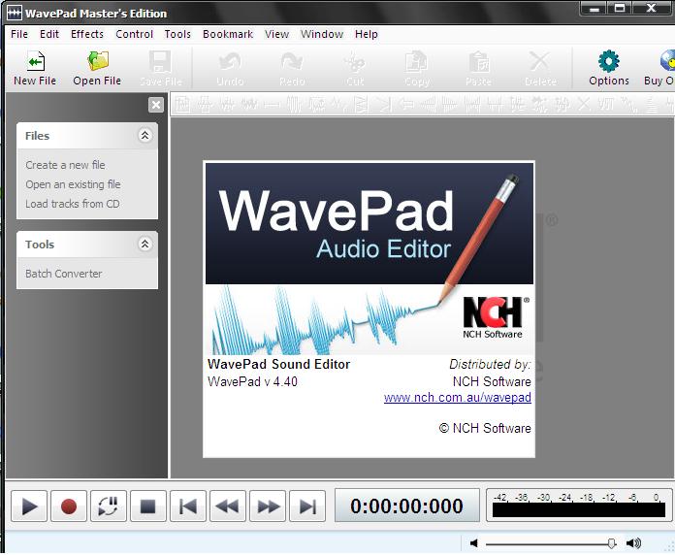Click the Cut scissors icon
The height and width of the screenshot is (555, 675).
(x=355, y=61)
